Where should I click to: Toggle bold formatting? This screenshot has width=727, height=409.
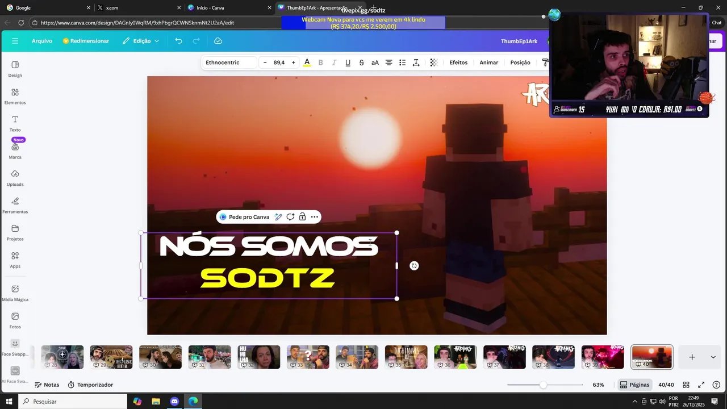click(x=320, y=62)
